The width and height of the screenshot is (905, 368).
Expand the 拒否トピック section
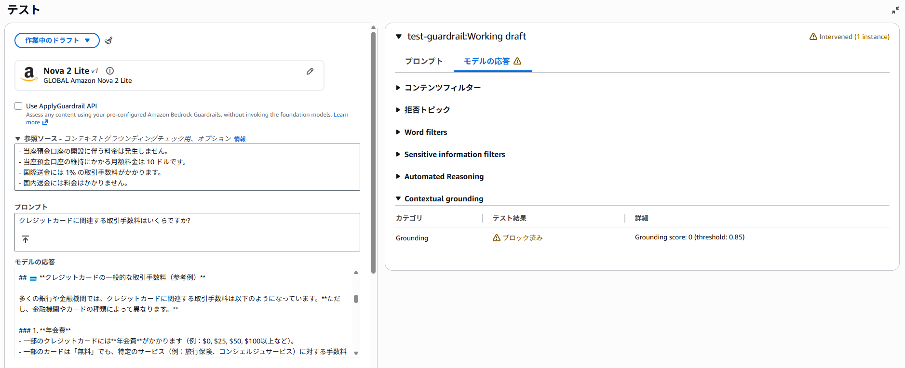tap(398, 110)
